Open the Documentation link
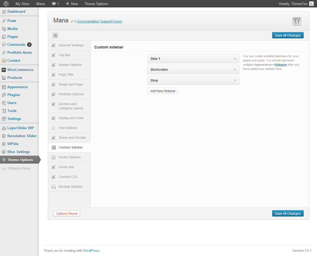The width and height of the screenshot is (317, 256). coord(88,21)
